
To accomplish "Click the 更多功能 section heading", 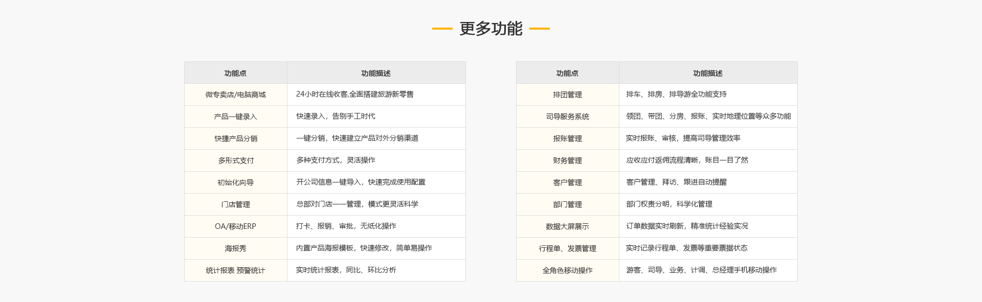I will [x=490, y=29].
